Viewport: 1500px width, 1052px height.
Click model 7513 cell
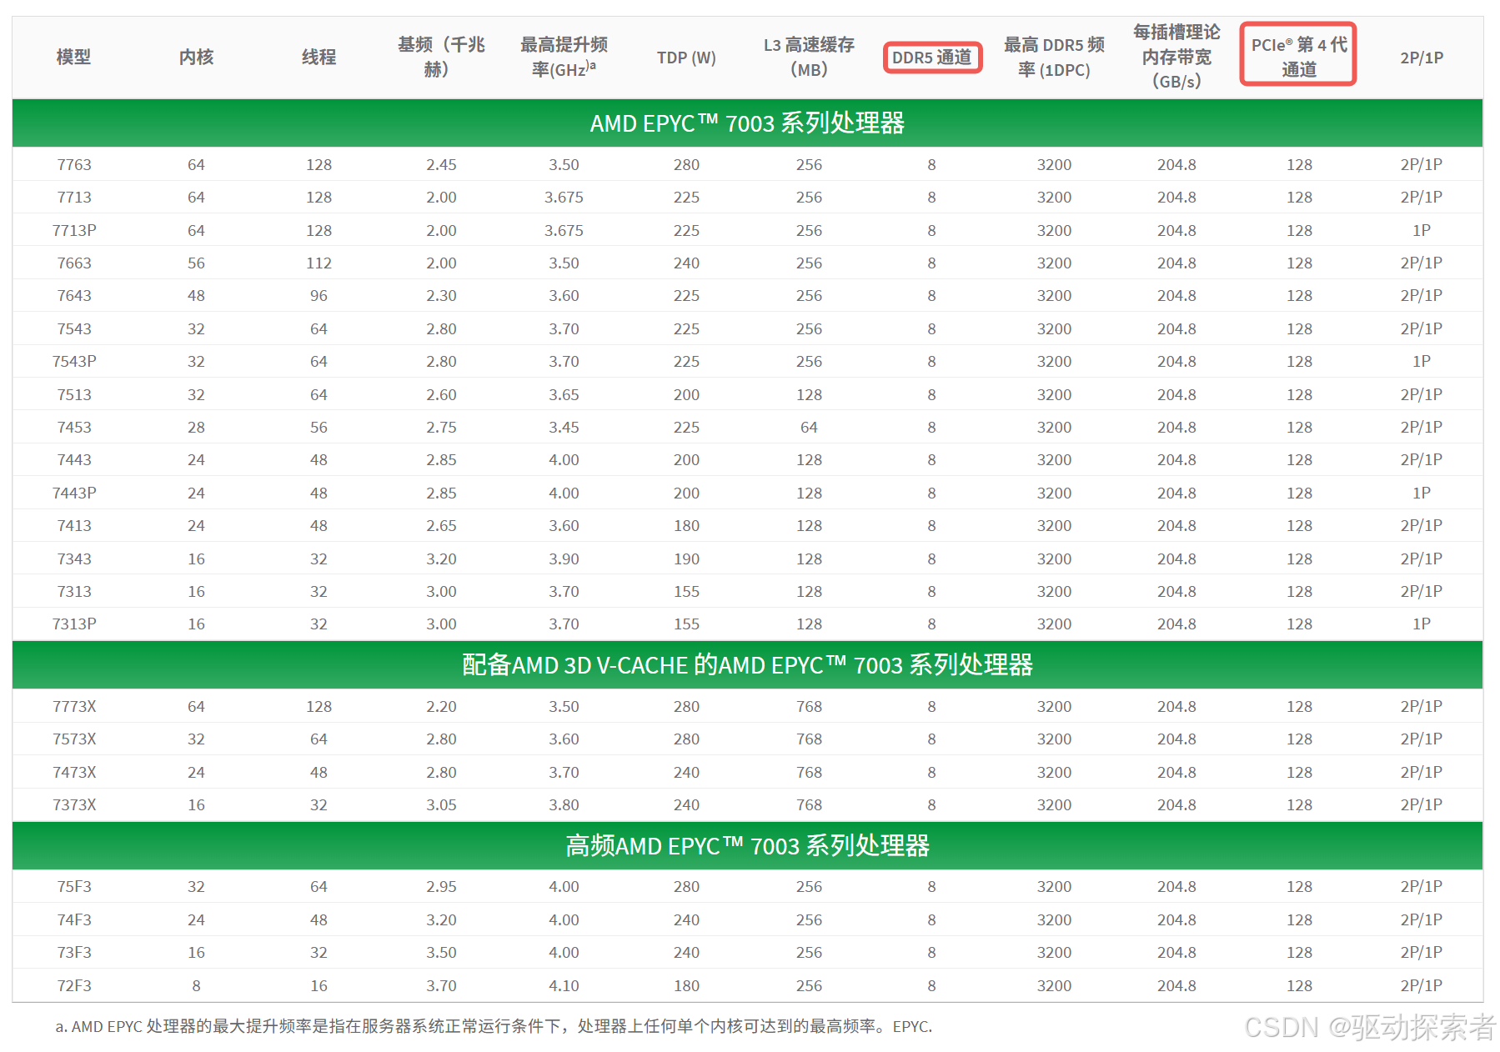point(73,395)
